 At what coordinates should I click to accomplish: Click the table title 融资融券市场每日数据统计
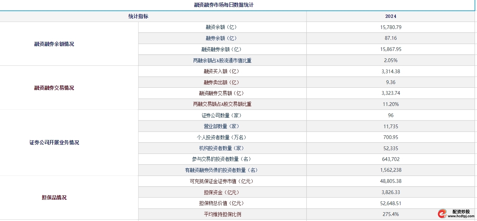pos(224,5)
